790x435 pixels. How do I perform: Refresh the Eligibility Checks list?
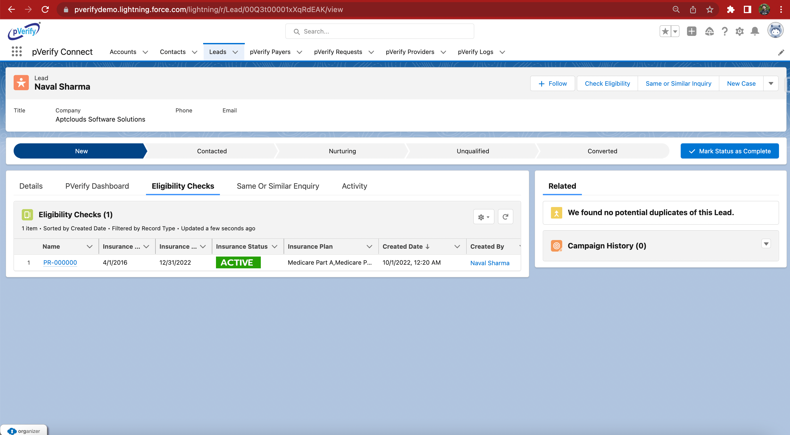coord(505,217)
